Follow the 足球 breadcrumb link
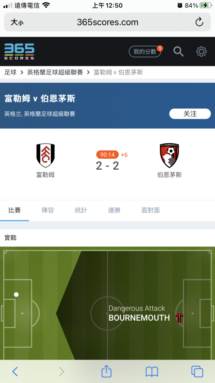 click(10, 72)
